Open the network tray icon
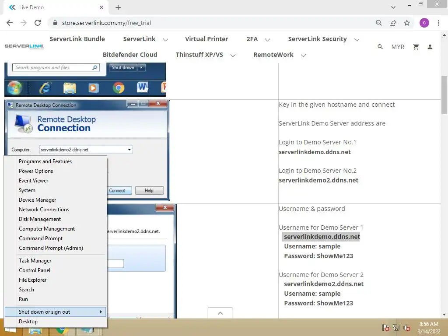Screen dimensions: 448x336 pos(396,328)
